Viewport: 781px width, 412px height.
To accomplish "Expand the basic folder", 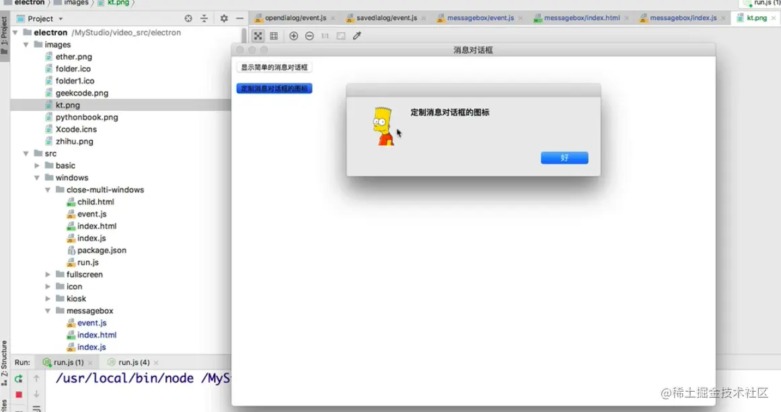I will pos(37,166).
